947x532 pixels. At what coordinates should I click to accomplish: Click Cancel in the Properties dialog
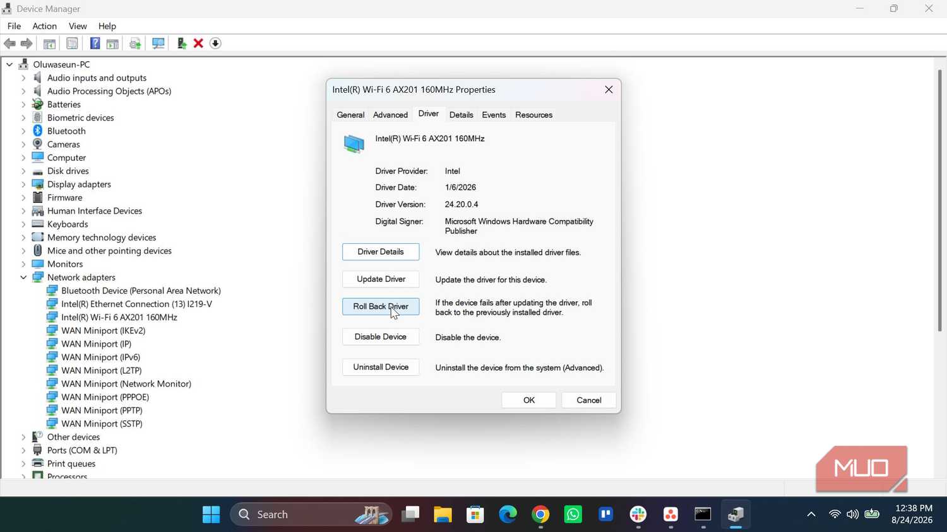tap(588, 400)
